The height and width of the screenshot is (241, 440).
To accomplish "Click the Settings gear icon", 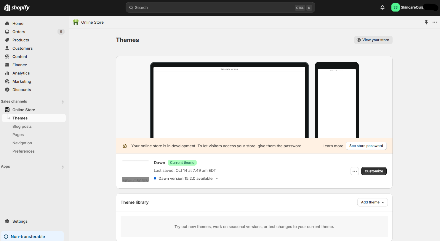I will pos(7,221).
